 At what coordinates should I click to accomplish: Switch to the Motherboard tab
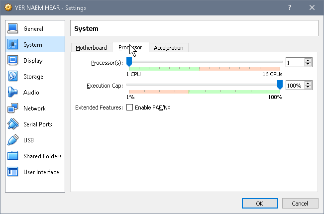click(x=92, y=48)
